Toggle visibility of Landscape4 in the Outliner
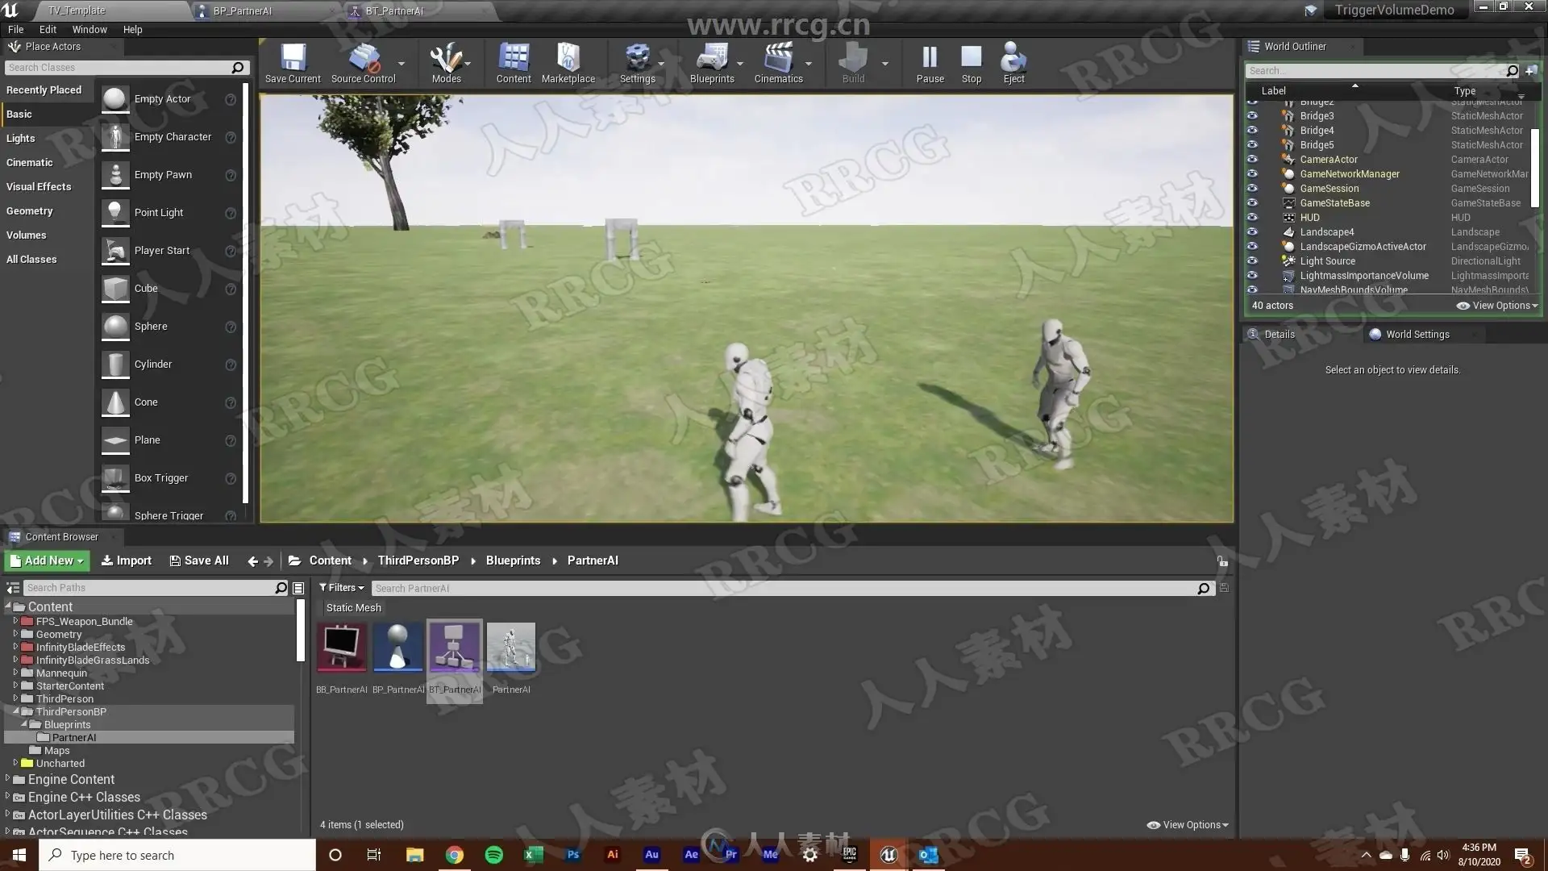 (x=1252, y=232)
